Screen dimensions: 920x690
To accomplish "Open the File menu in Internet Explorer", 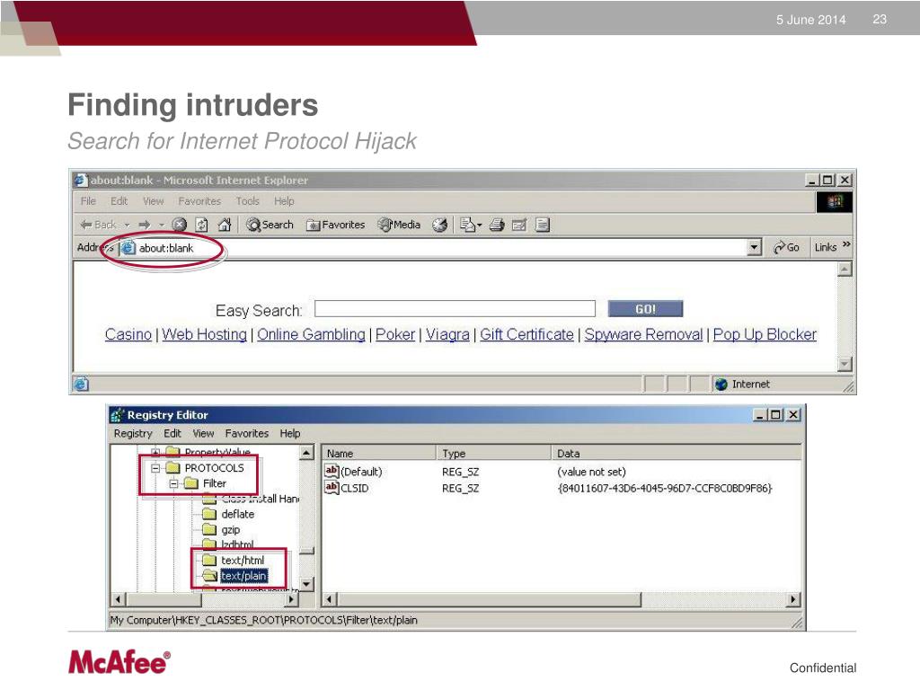I will point(88,201).
